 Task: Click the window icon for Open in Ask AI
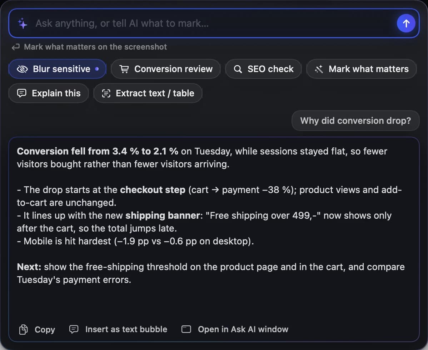(186, 329)
